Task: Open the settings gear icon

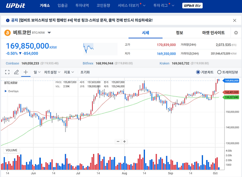Action: point(236,33)
